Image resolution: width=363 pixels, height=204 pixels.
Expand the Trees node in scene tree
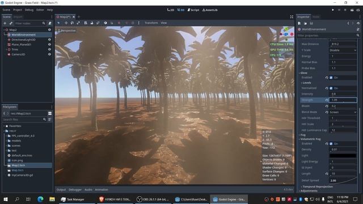pos(6,49)
